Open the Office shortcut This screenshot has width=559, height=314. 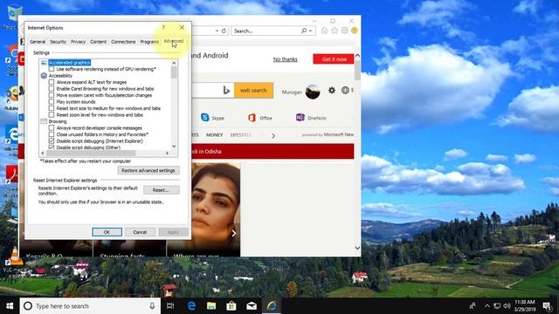coord(260,118)
